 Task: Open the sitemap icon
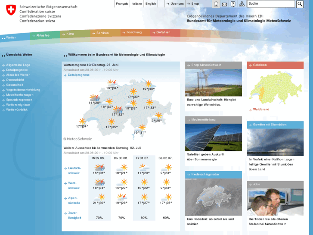242,4
